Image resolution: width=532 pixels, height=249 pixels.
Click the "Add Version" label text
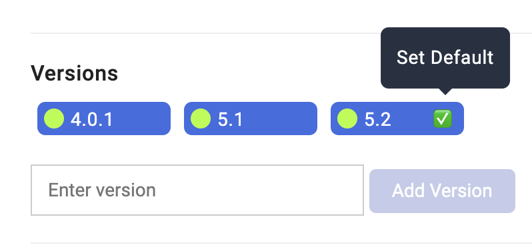click(x=442, y=190)
